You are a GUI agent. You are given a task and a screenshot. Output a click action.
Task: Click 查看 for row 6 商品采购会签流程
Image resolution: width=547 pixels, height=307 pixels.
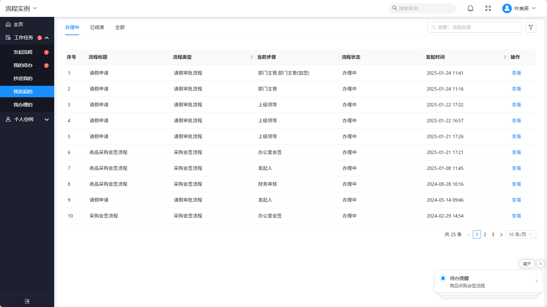click(516, 152)
